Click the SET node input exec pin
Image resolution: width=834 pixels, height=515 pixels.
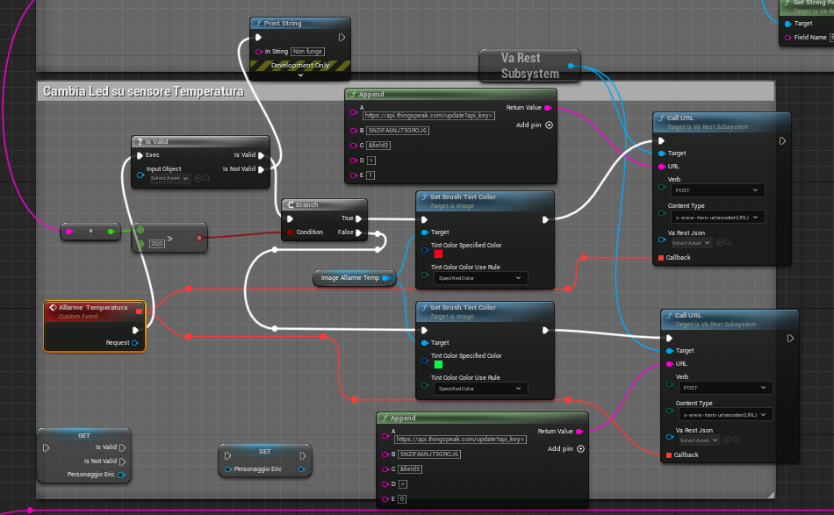[227, 456]
